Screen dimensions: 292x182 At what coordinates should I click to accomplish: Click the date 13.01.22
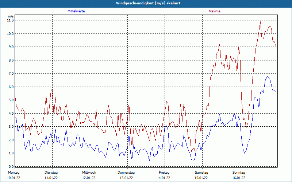coord(126,178)
